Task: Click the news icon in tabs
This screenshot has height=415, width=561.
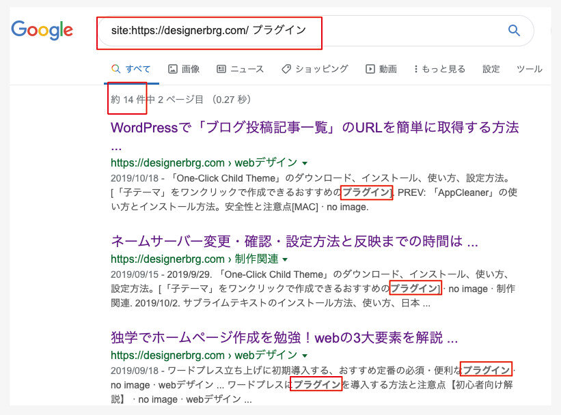Action: point(221,69)
